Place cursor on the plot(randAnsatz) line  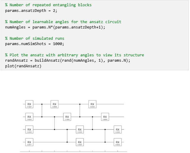point(23,66)
